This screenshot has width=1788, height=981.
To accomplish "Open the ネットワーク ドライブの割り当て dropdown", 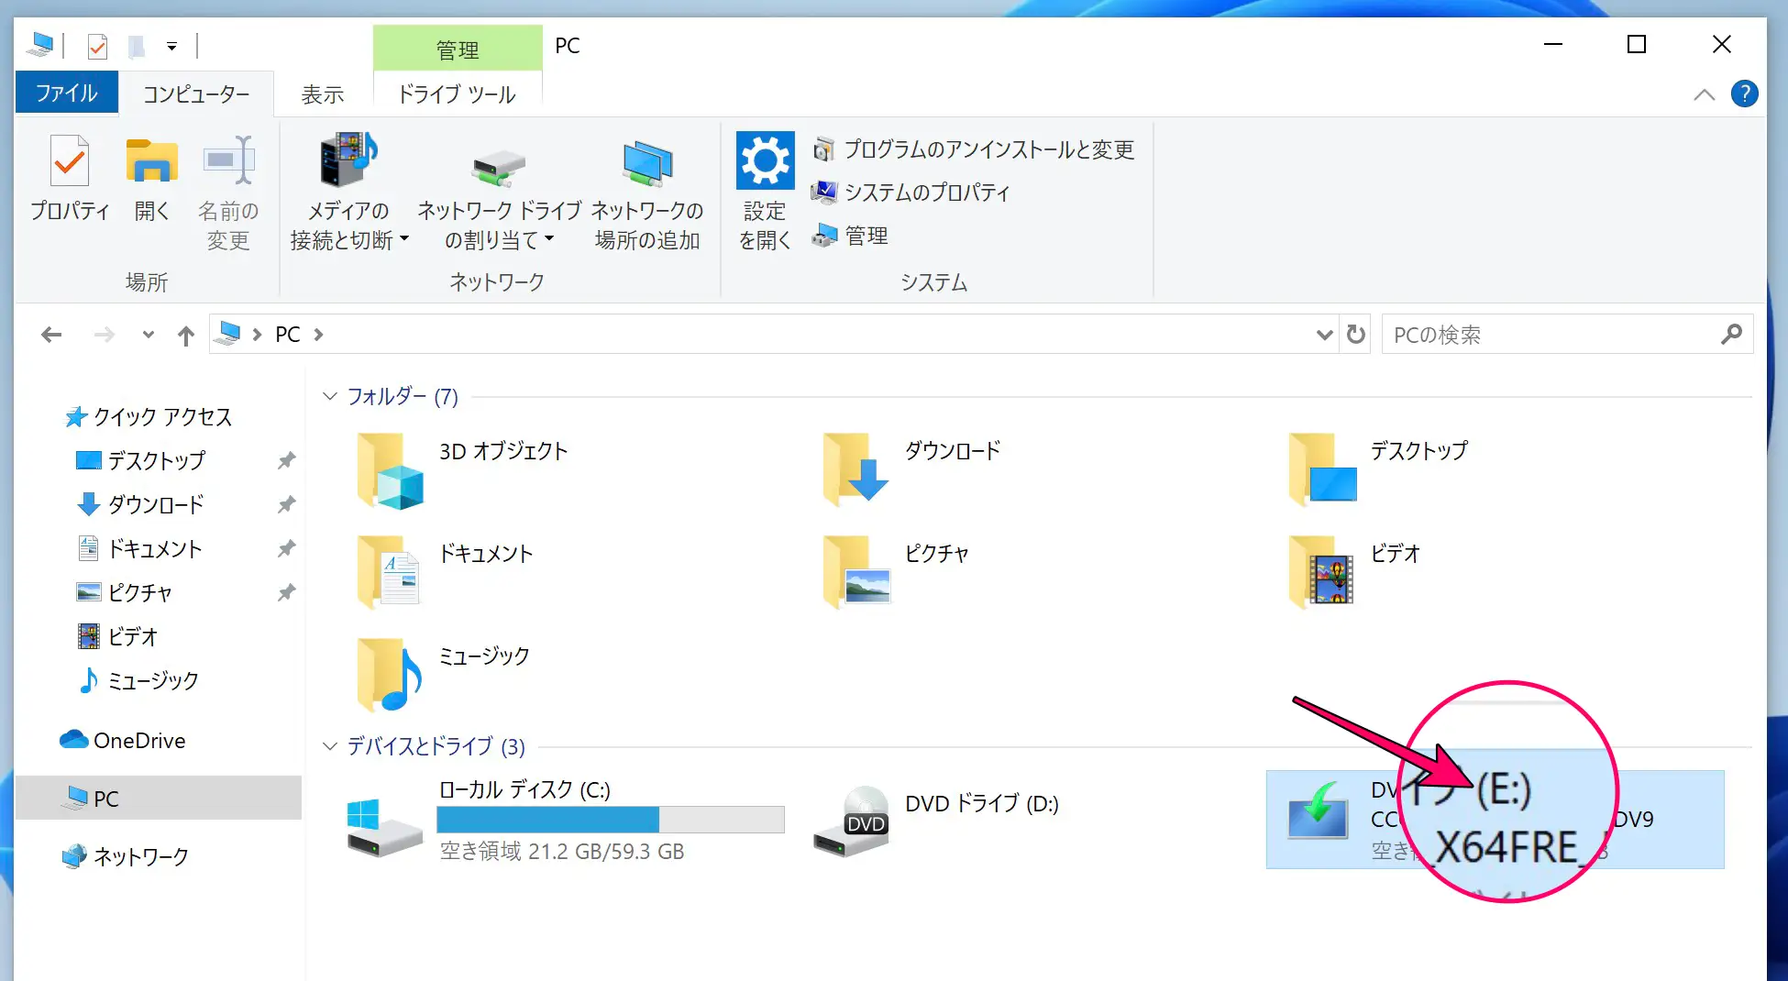I will tap(549, 240).
